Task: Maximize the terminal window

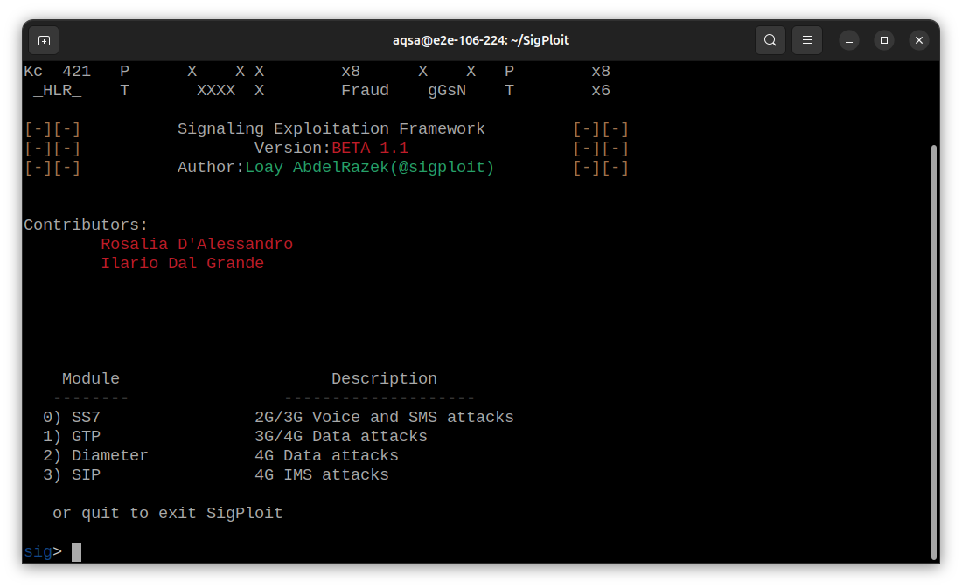Action: tap(883, 40)
